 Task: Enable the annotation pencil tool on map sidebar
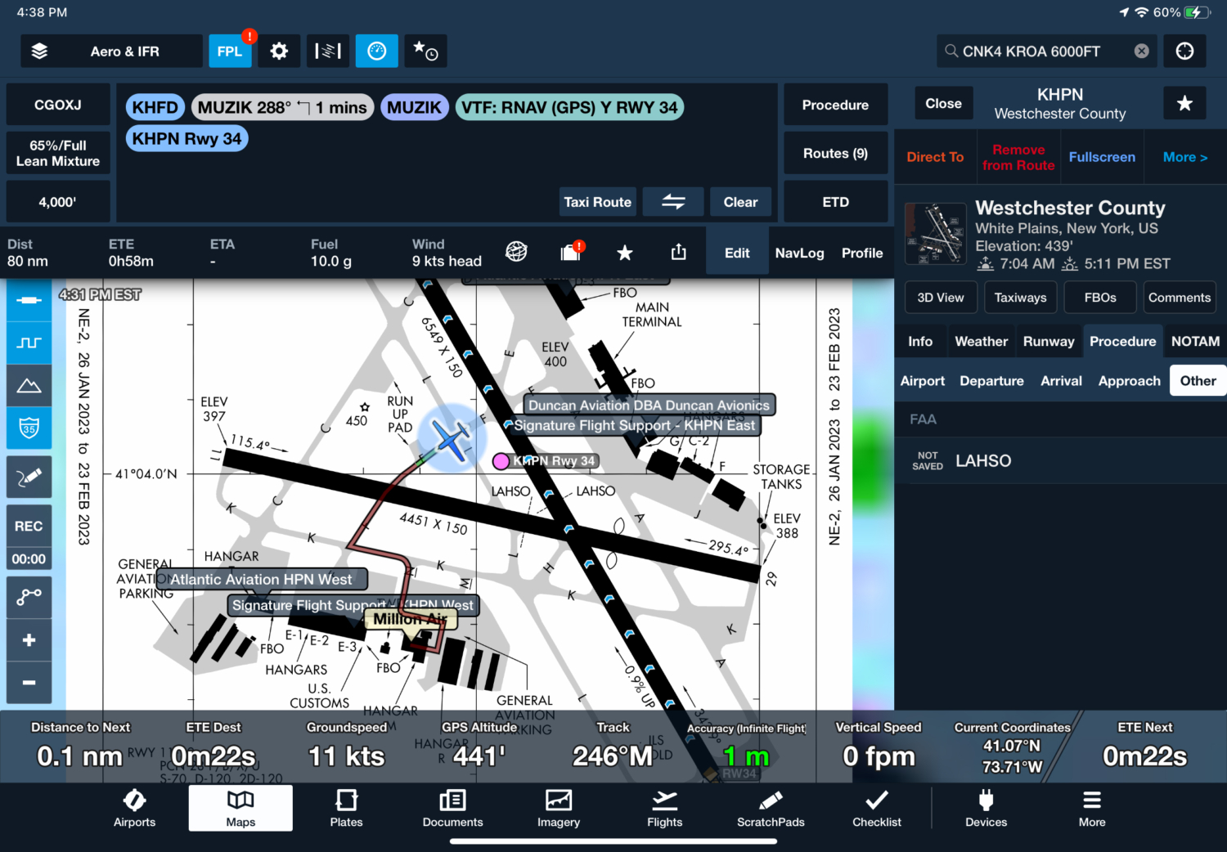coord(29,477)
